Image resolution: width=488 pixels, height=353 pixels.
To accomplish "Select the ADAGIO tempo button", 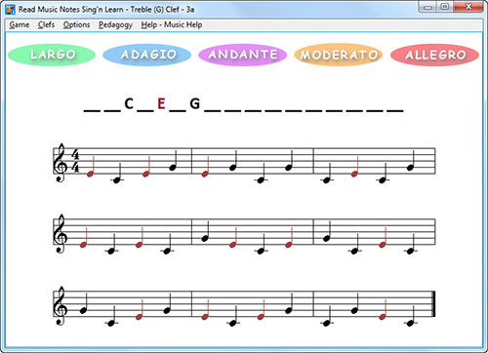I will tap(147, 55).
